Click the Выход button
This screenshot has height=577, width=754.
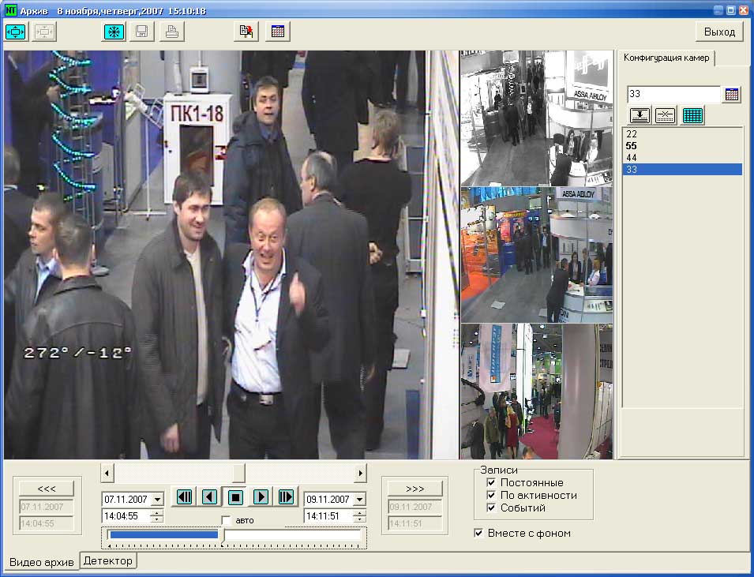coord(718,32)
